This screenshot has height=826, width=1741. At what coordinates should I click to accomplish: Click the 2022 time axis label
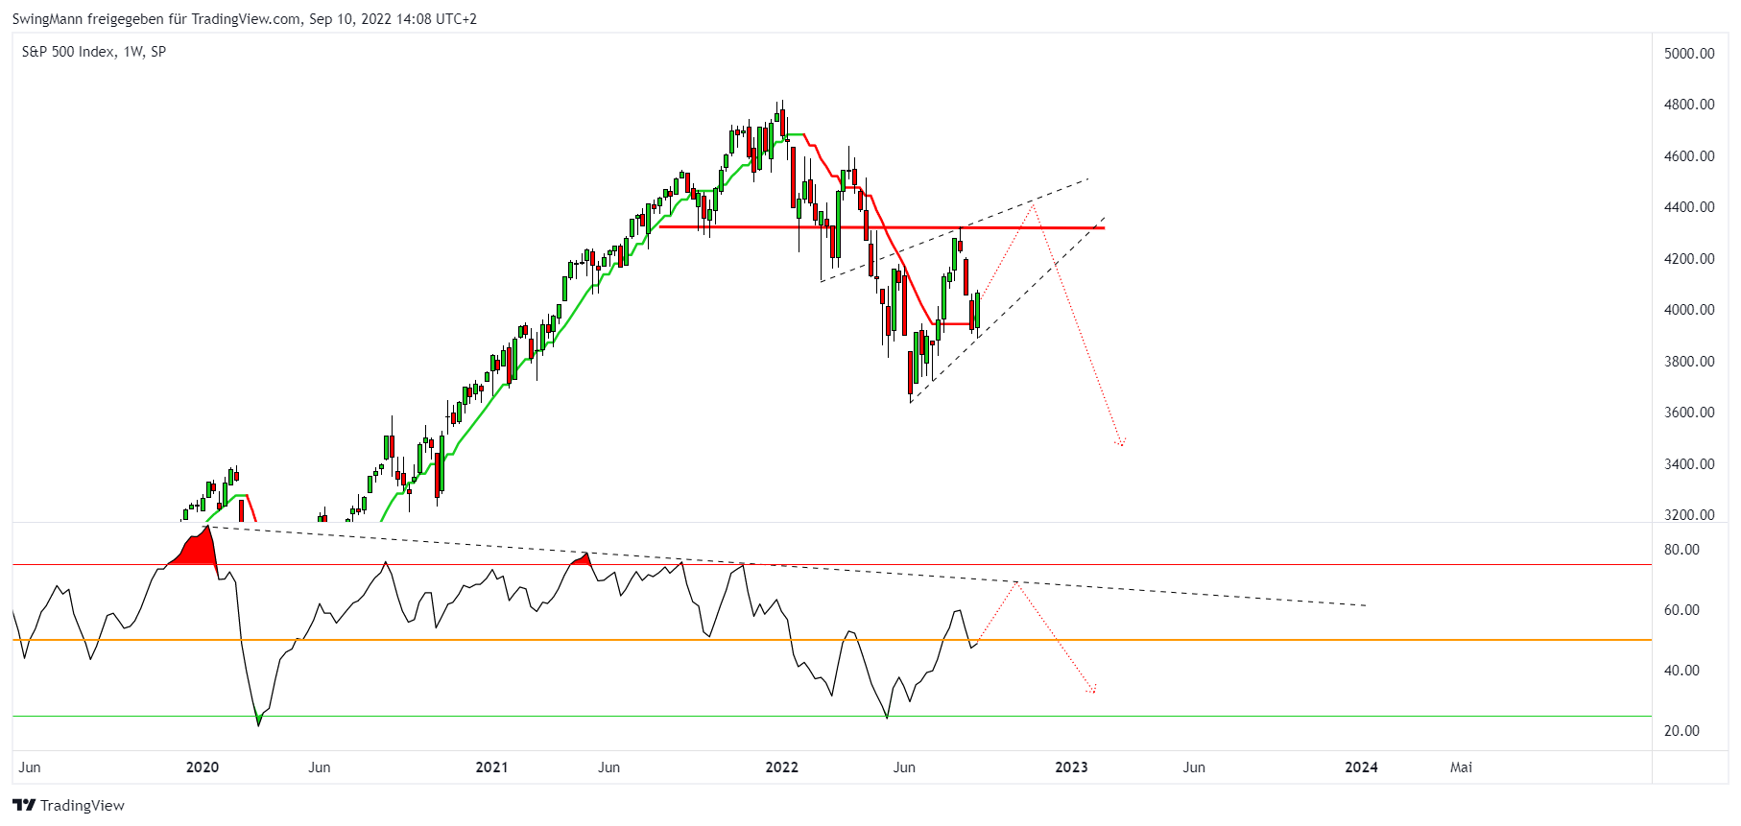pyautogui.click(x=782, y=767)
